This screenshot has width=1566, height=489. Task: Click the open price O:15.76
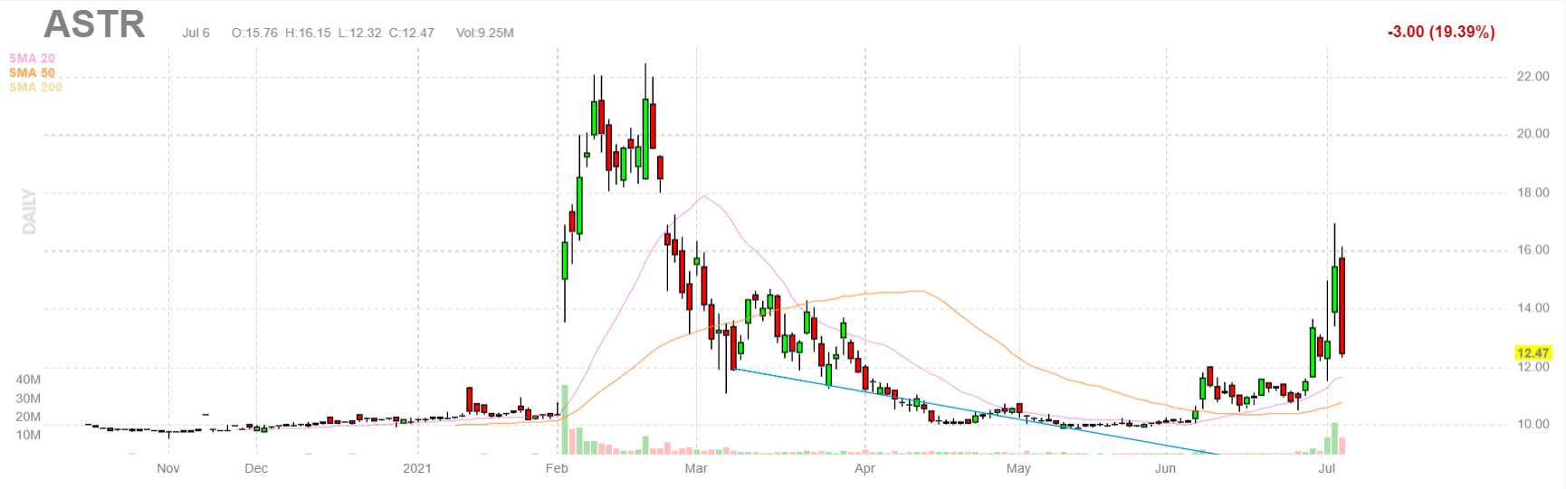coord(254,33)
